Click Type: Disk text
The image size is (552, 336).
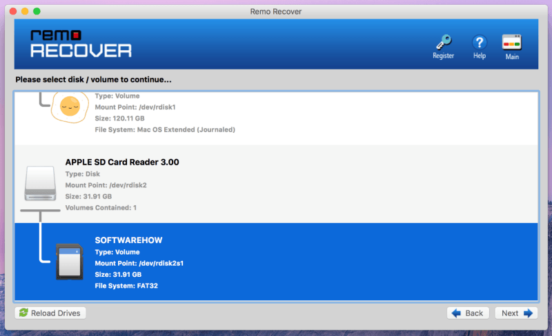pos(83,174)
